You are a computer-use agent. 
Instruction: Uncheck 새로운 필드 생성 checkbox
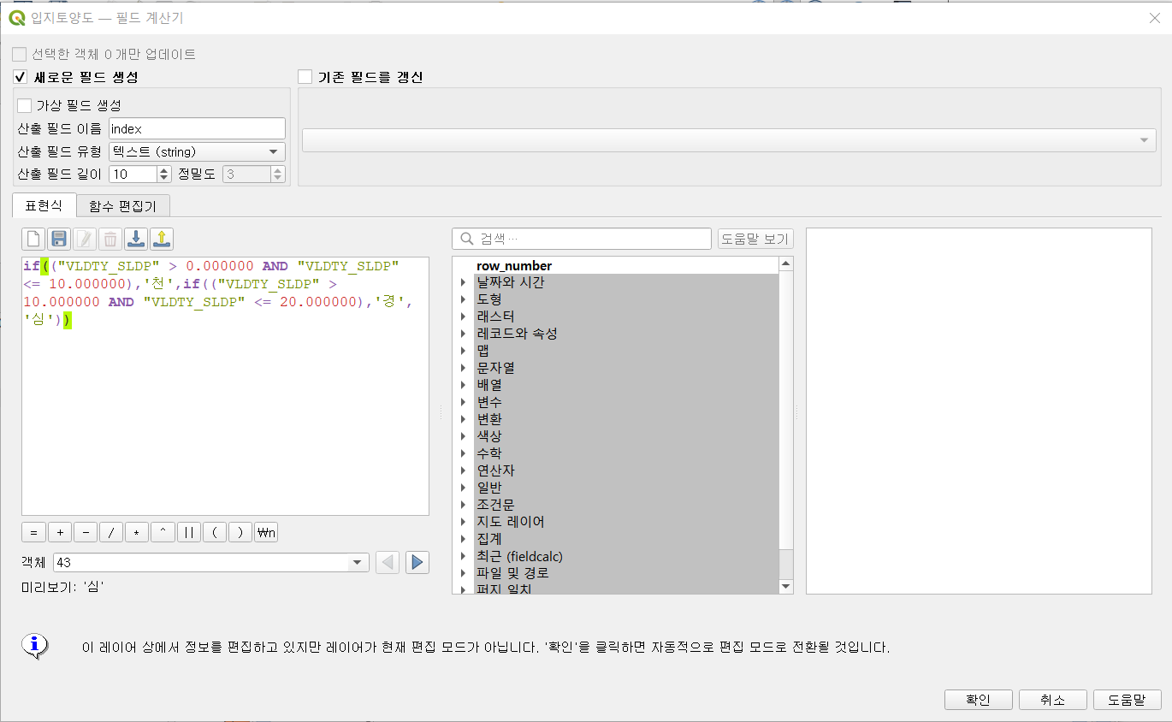coord(20,77)
